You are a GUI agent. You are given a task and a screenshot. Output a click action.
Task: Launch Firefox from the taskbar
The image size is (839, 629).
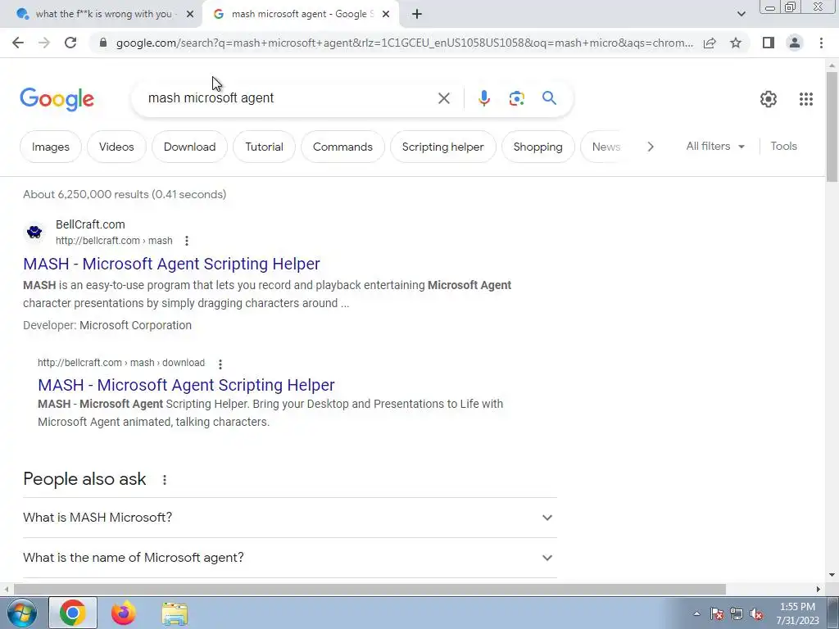tap(123, 613)
